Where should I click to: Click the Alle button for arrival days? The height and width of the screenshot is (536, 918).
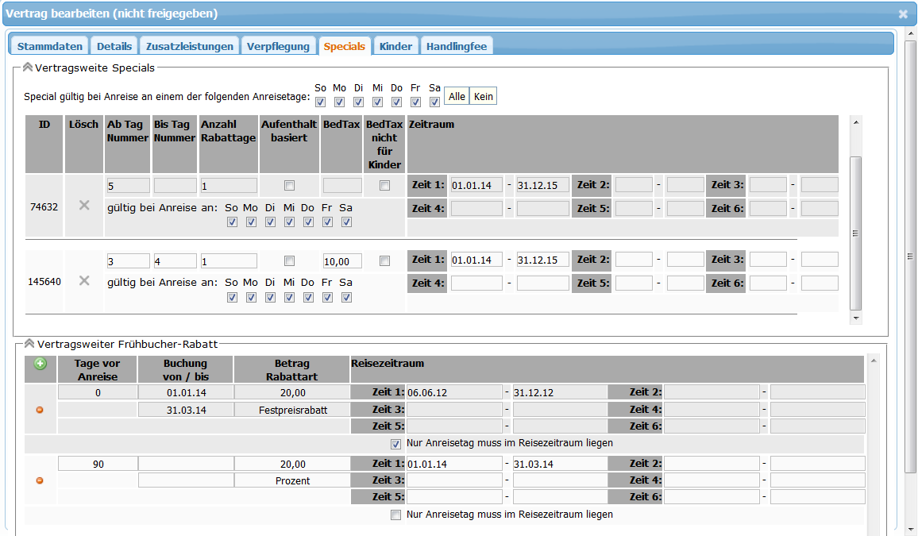(457, 96)
